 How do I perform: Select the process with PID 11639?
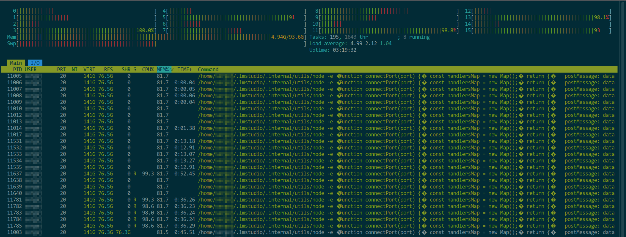(309, 187)
